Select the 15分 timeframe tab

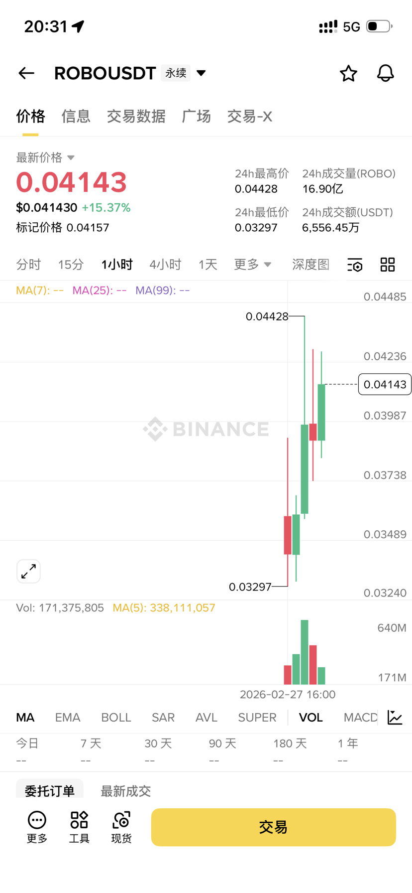[x=71, y=264]
